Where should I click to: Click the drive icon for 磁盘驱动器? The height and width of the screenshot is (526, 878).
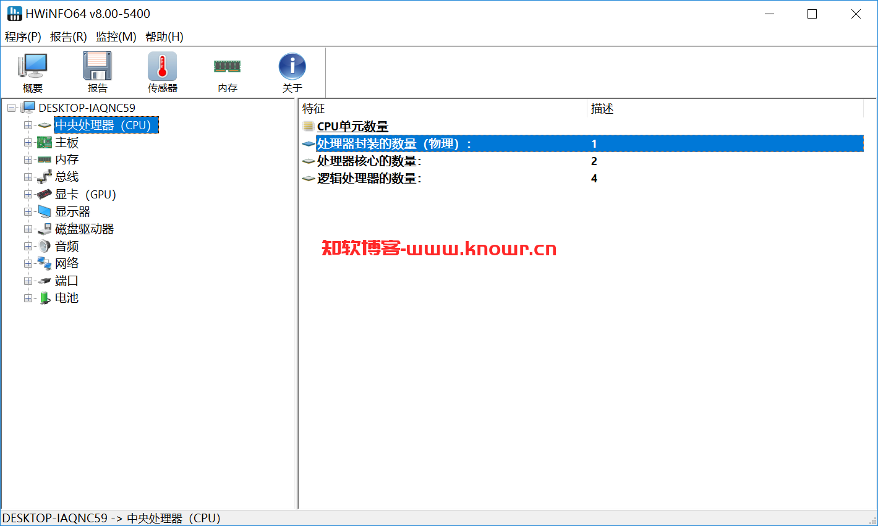click(x=45, y=229)
